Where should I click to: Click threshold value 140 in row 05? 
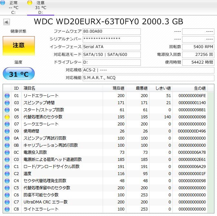pyautogui.click(x=168, y=117)
